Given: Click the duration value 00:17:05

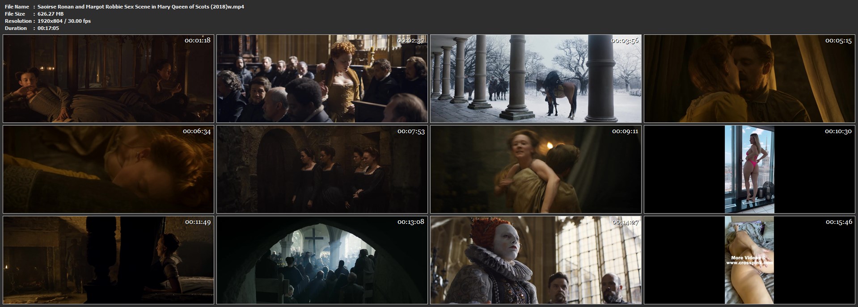Looking at the screenshot, I should 48,28.
